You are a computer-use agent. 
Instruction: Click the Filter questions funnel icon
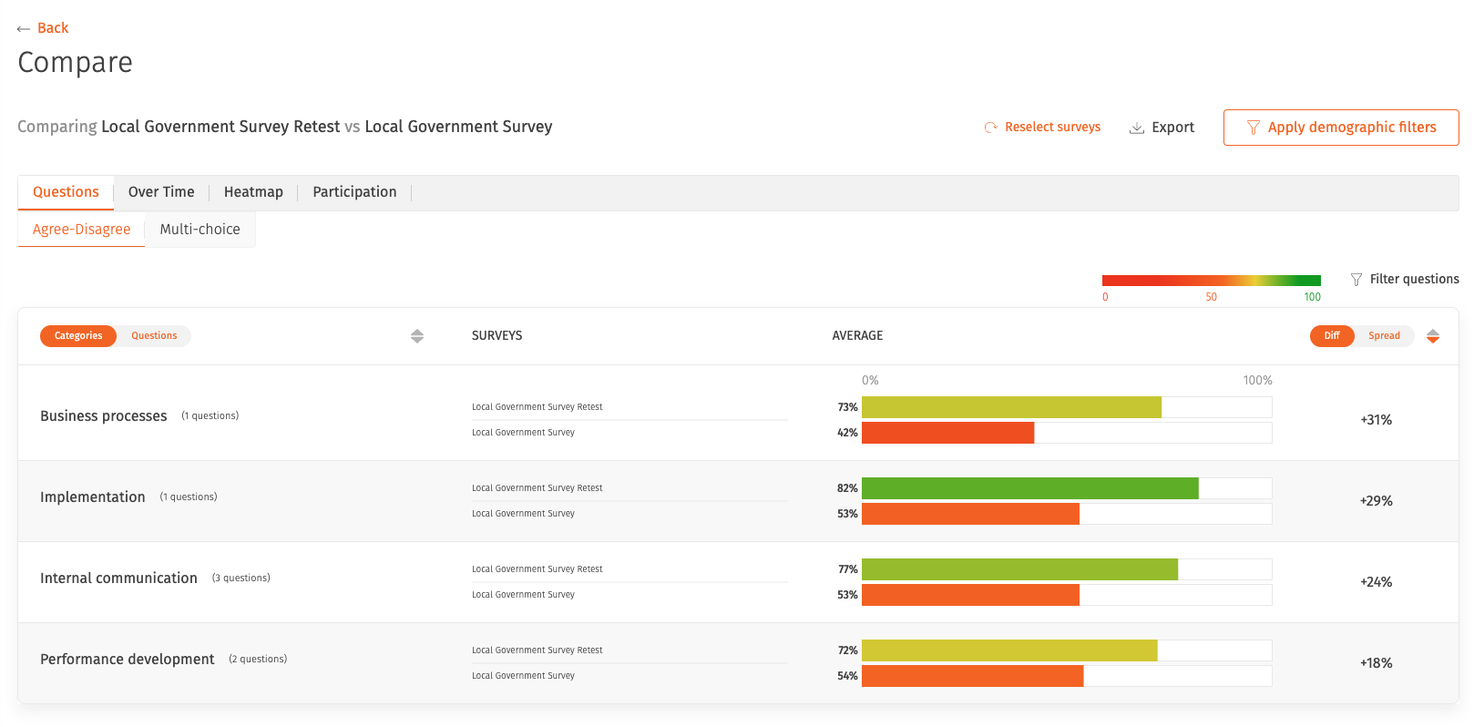pos(1356,280)
